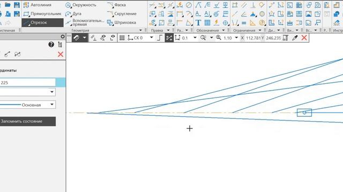Click the blue highlight beside 225 field
This screenshot has width=343, height=192.
tap(61, 83)
